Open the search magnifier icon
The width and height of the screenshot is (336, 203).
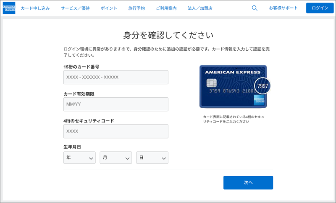[x=255, y=8]
